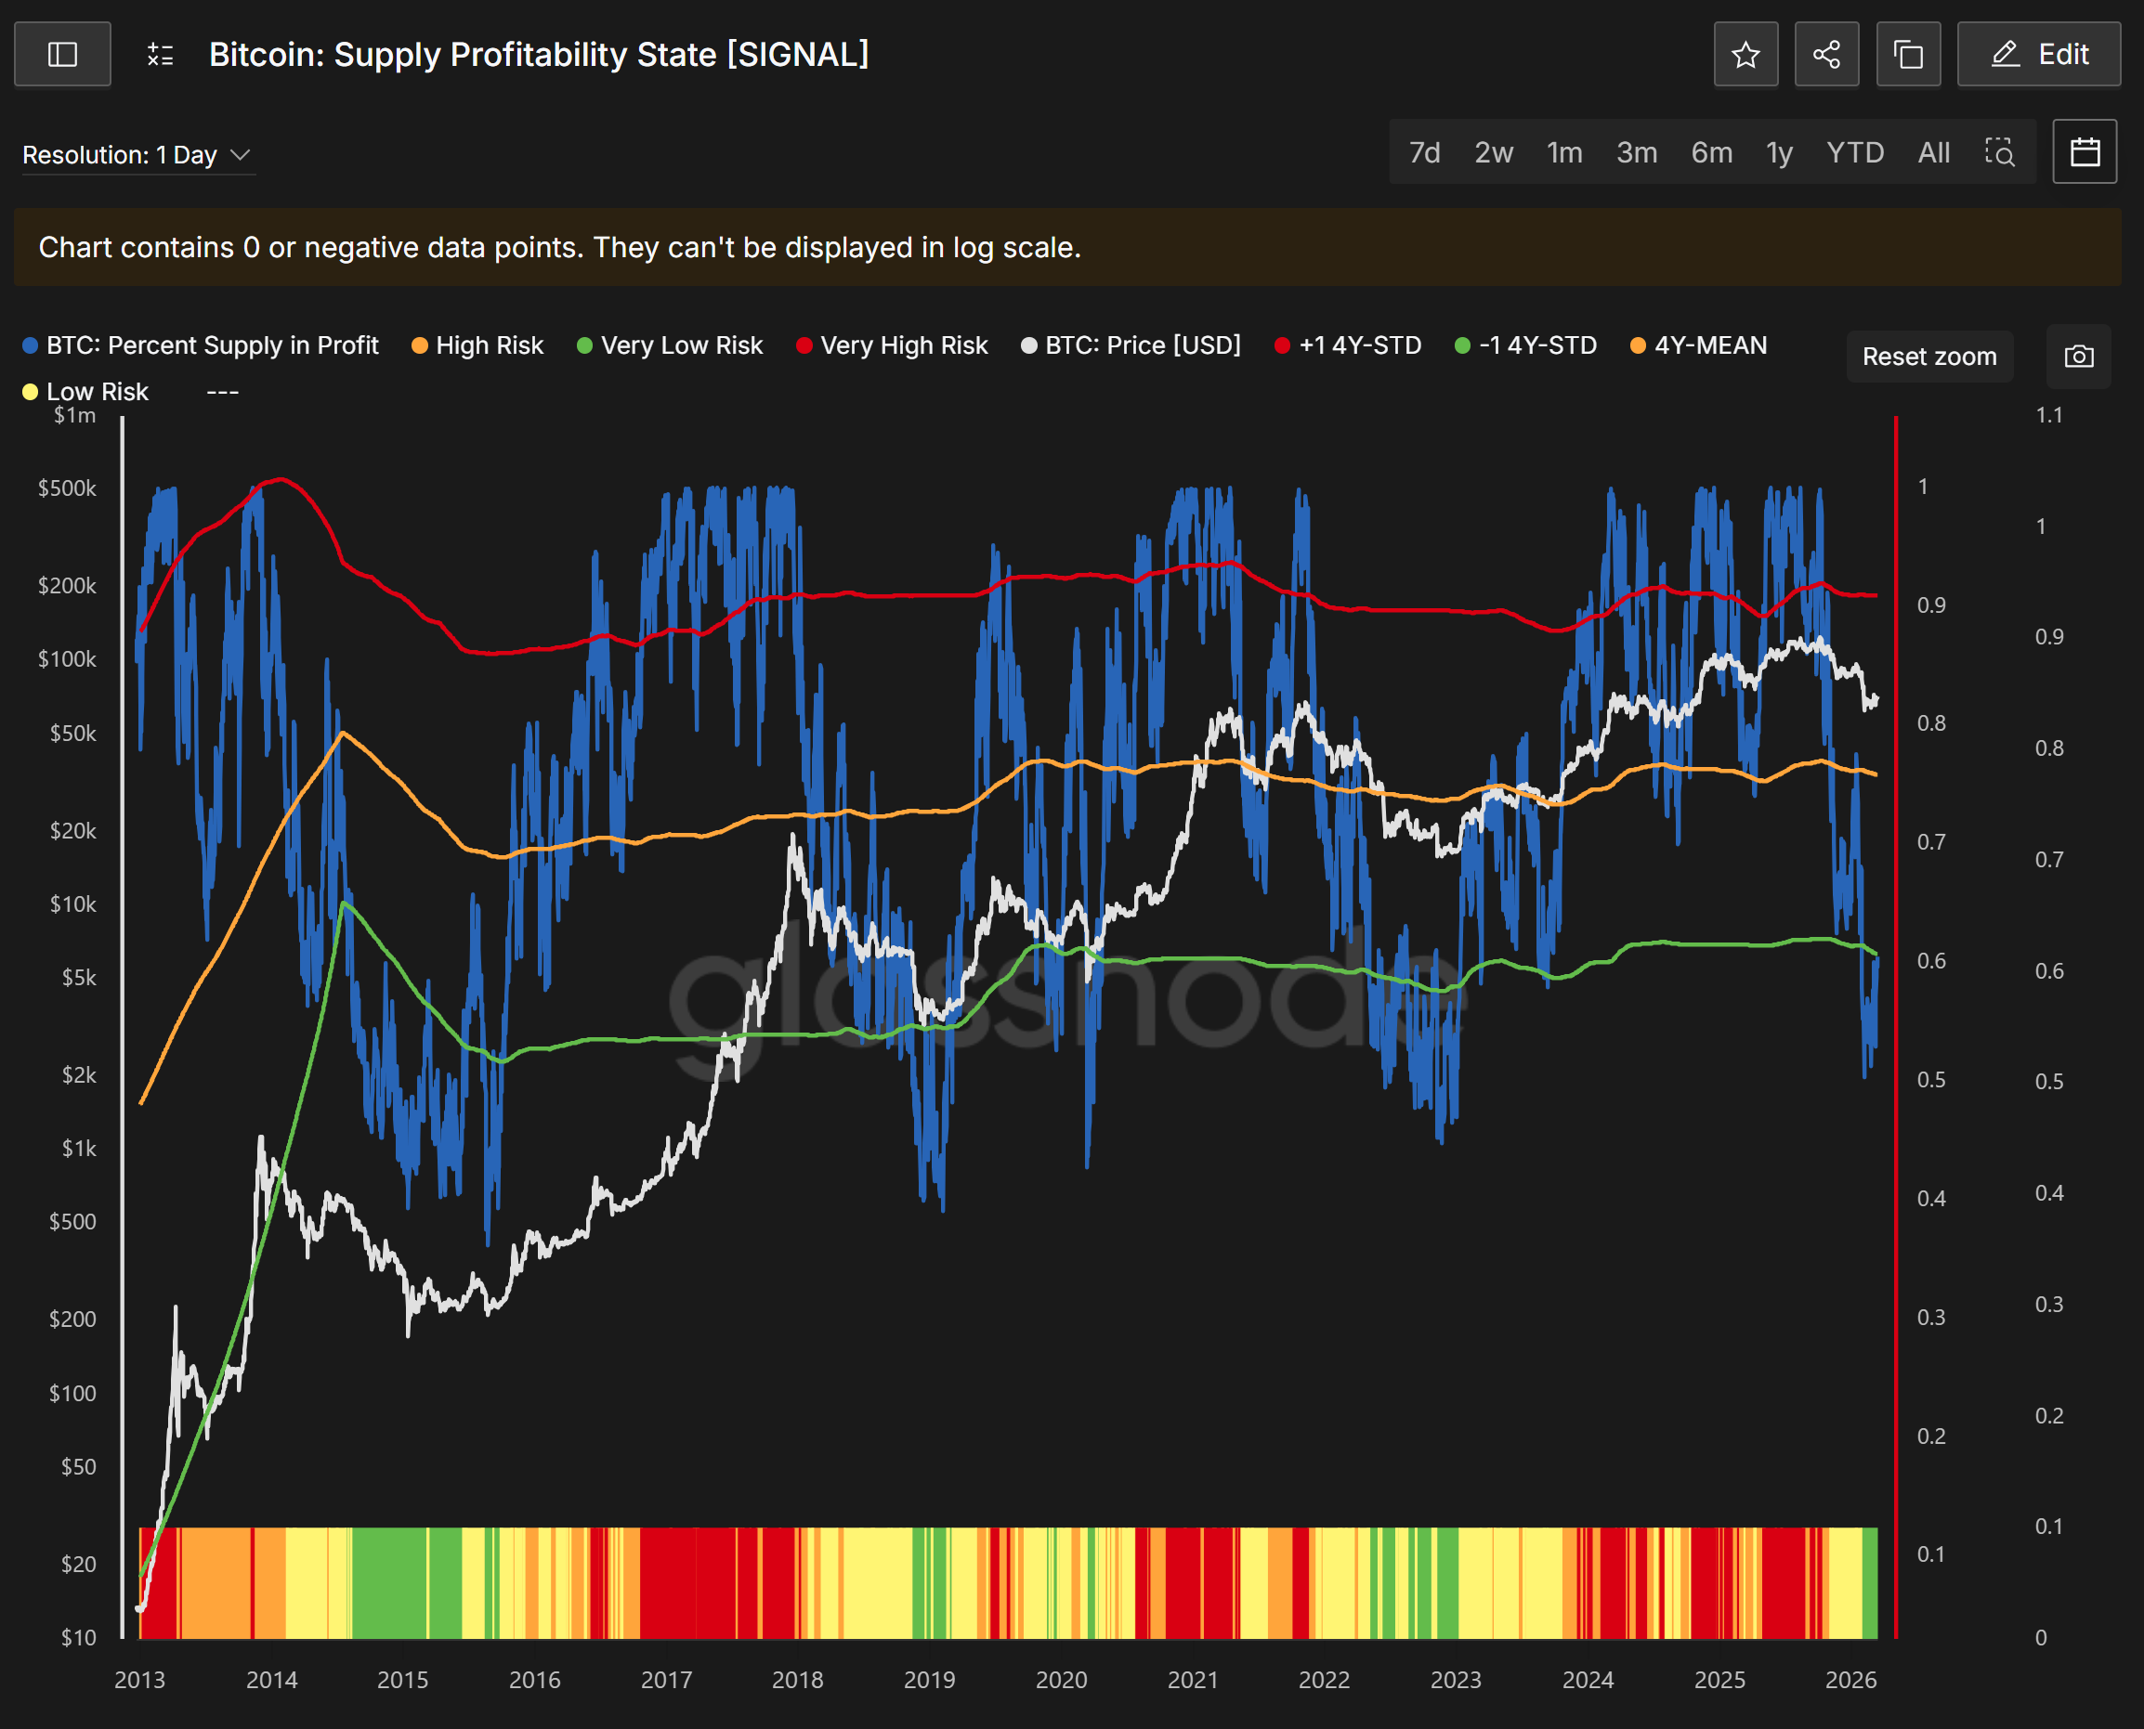Viewport: 2144px width, 1729px height.
Task: Toggle the sidebar panel icon
Action: 61,54
